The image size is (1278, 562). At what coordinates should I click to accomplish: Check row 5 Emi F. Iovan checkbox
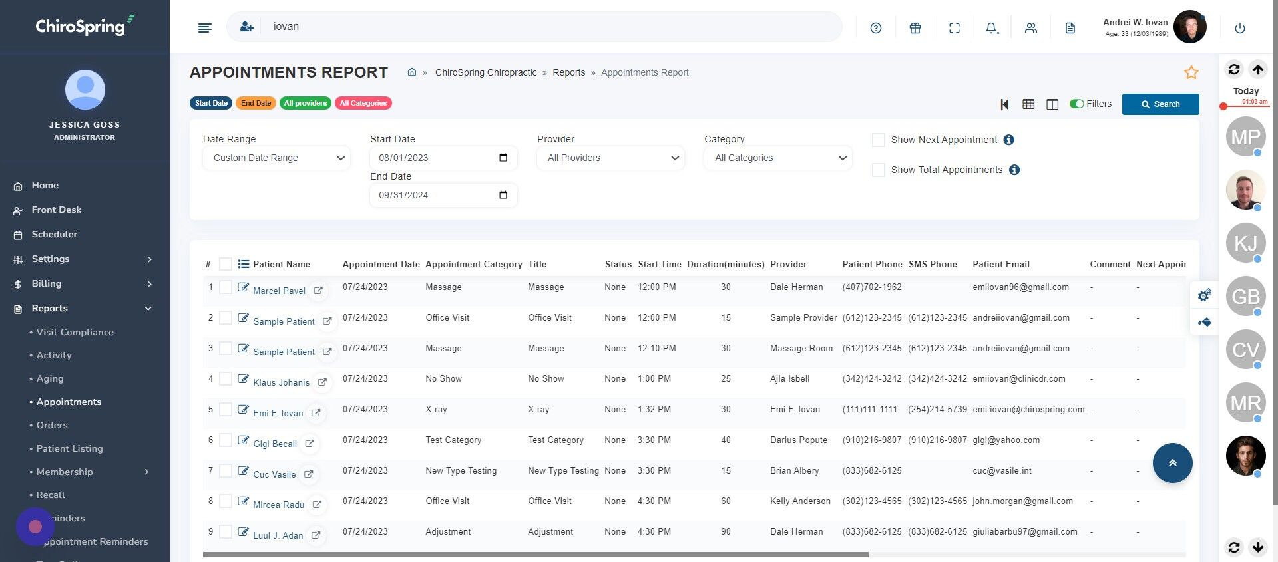[226, 410]
